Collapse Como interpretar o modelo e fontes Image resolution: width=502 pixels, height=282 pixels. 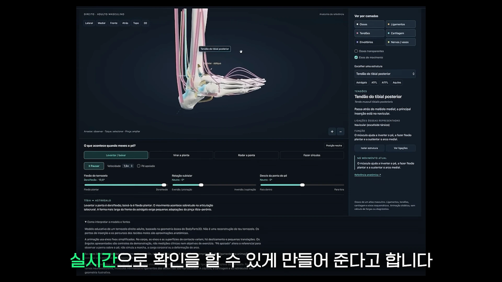pos(107,222)
